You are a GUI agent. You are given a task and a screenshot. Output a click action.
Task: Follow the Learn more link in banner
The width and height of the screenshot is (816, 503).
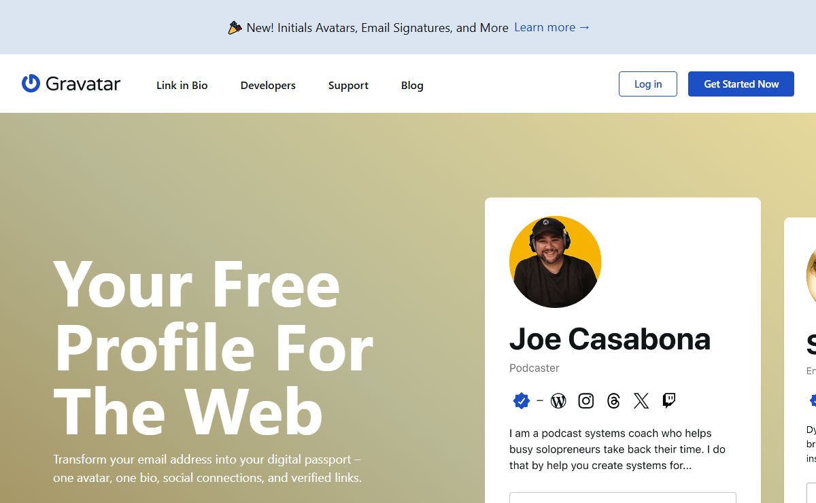coord(552,27)
